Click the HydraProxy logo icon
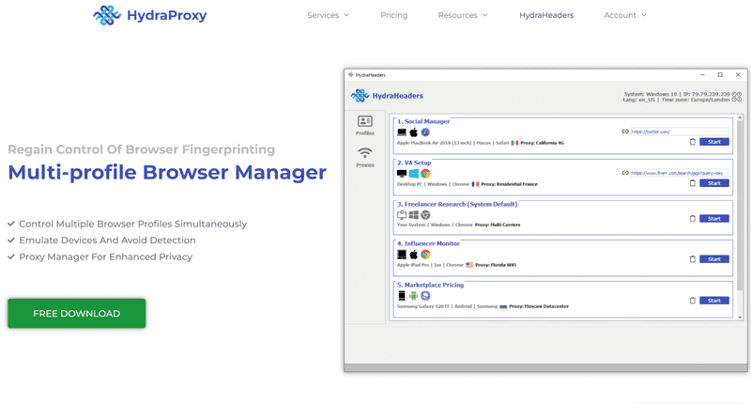Screen dimensions: 751x404 click(x=107, y=15)
